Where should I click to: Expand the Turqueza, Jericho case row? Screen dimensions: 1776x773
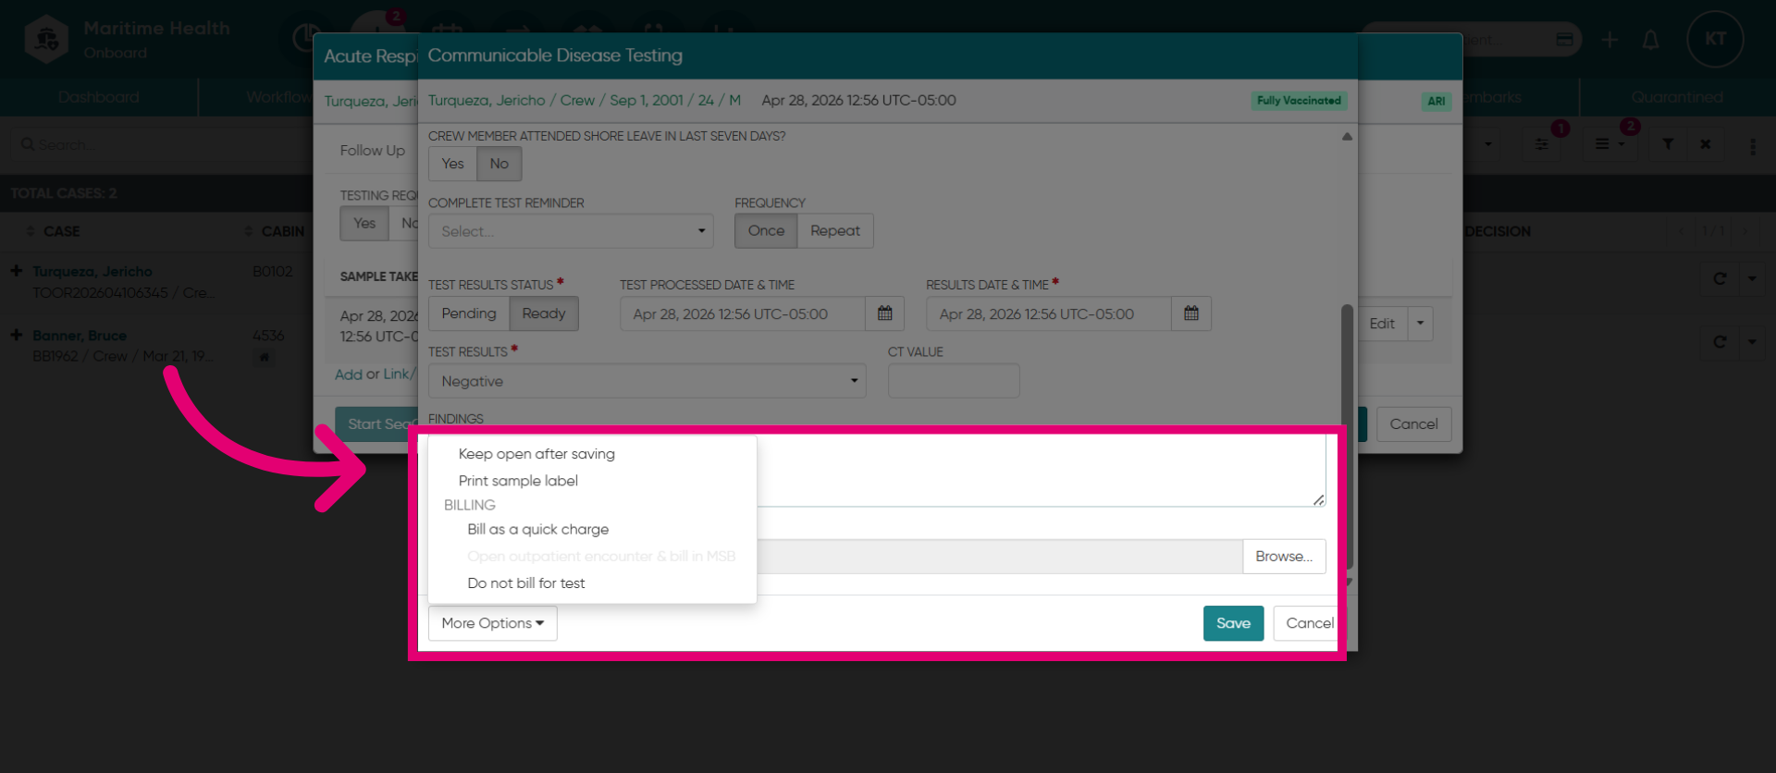pyautogui.click(x=16, y=271)
